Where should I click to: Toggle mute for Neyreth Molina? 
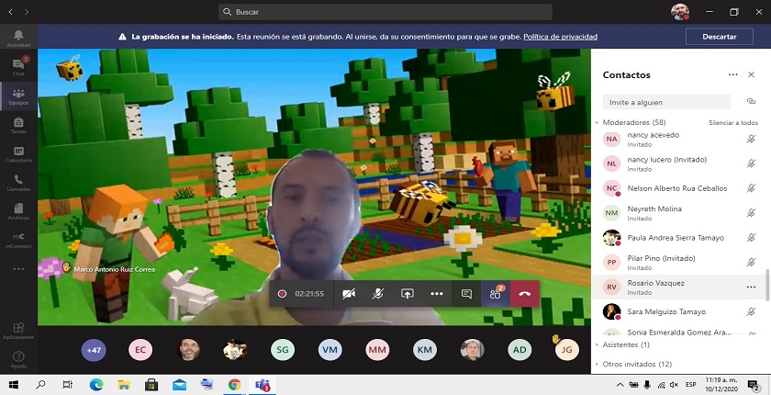[x=751, y=212]
